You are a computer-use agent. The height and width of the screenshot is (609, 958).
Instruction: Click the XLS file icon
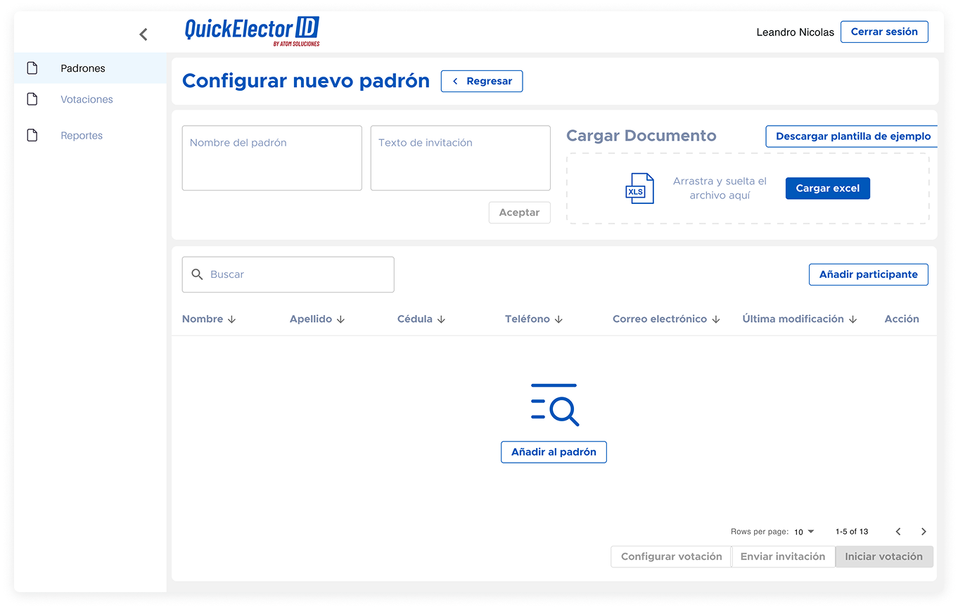[639, 188]
